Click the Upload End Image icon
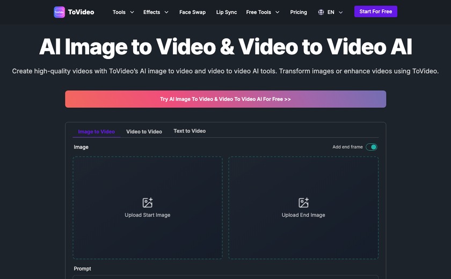 pos(303,203)
